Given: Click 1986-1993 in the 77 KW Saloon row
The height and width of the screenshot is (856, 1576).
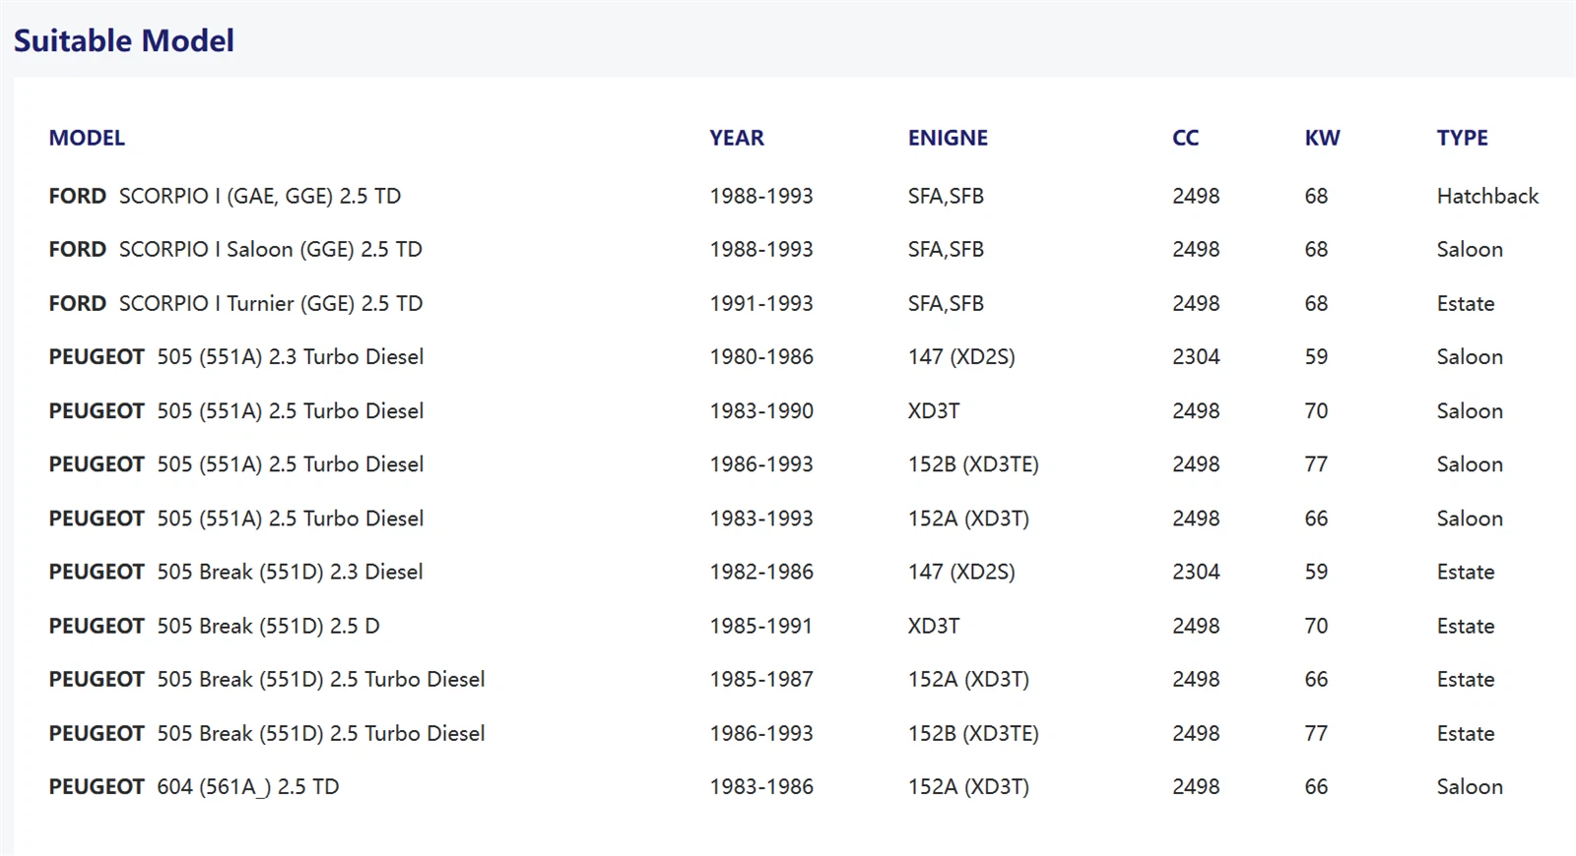Looking at the screenshot, I should point(761,464).
